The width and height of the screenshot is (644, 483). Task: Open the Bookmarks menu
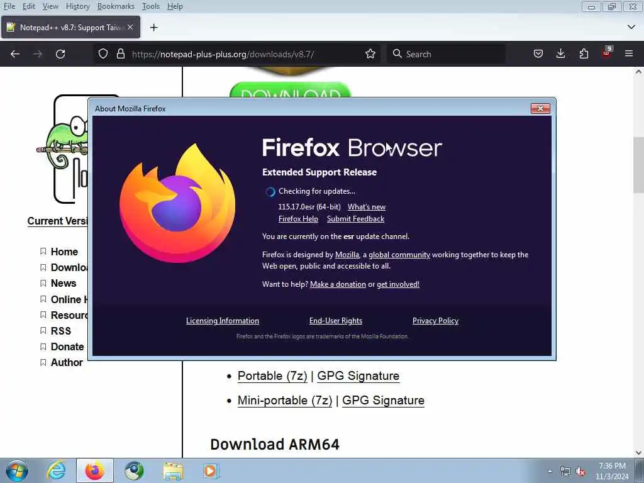[116, 6]
